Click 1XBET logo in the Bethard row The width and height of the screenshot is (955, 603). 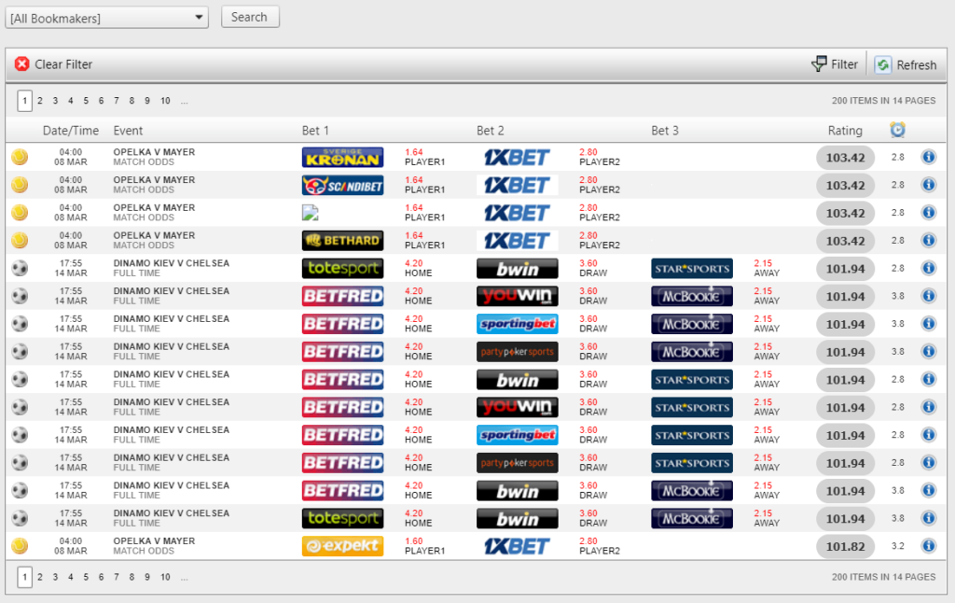517,241
